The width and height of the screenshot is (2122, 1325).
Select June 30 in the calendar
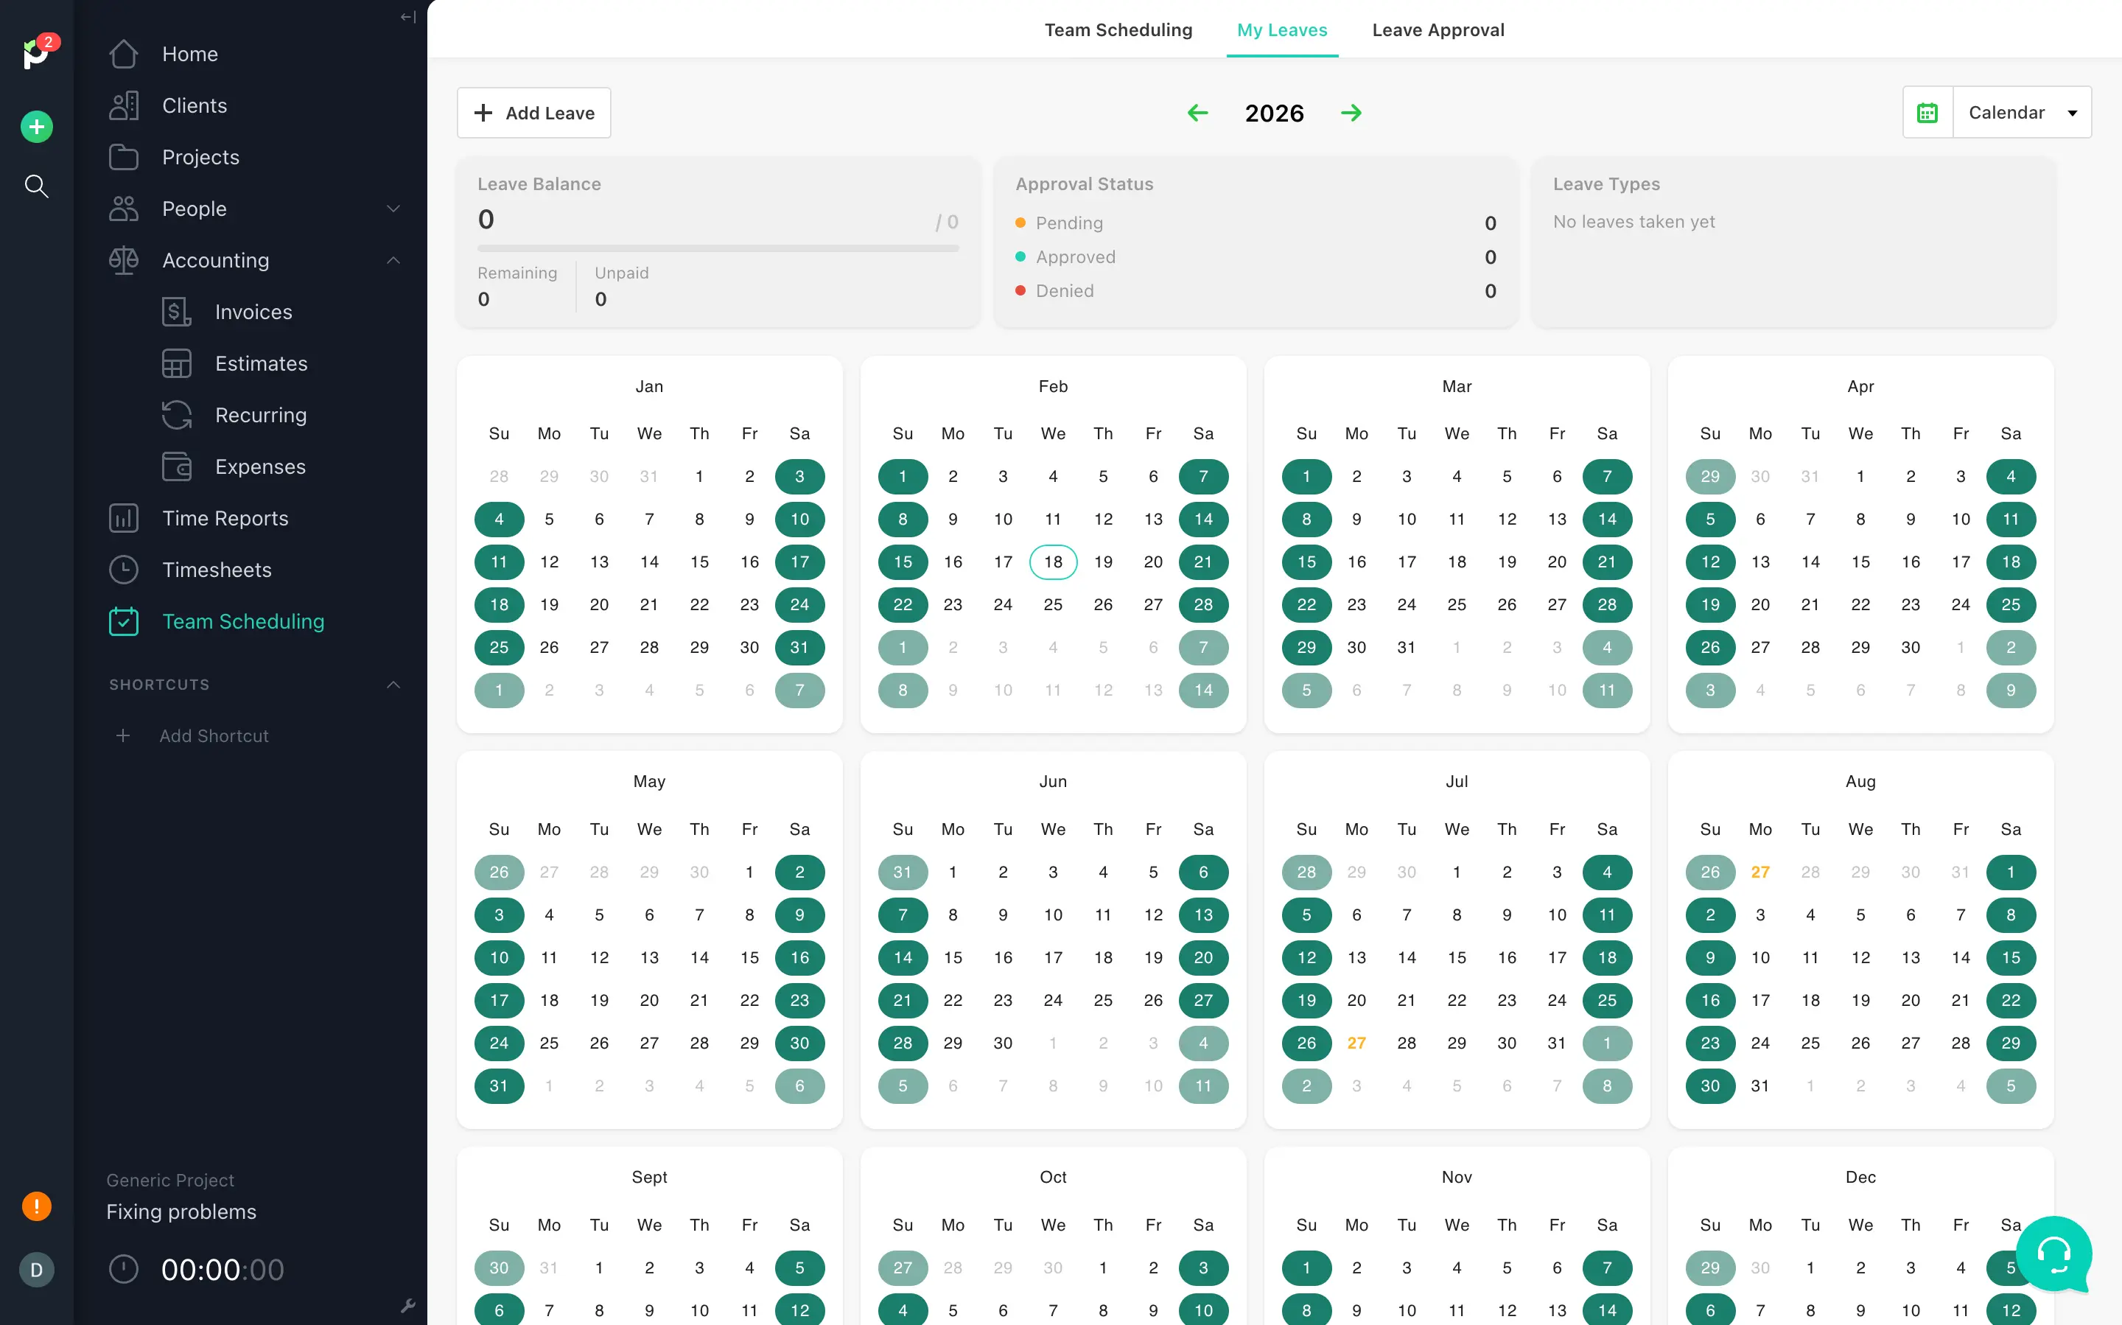1002,1043
